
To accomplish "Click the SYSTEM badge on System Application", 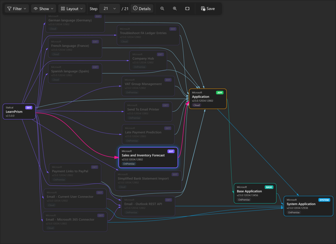I will pos(324,200).
